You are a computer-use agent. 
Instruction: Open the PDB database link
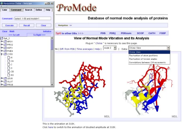103,33
